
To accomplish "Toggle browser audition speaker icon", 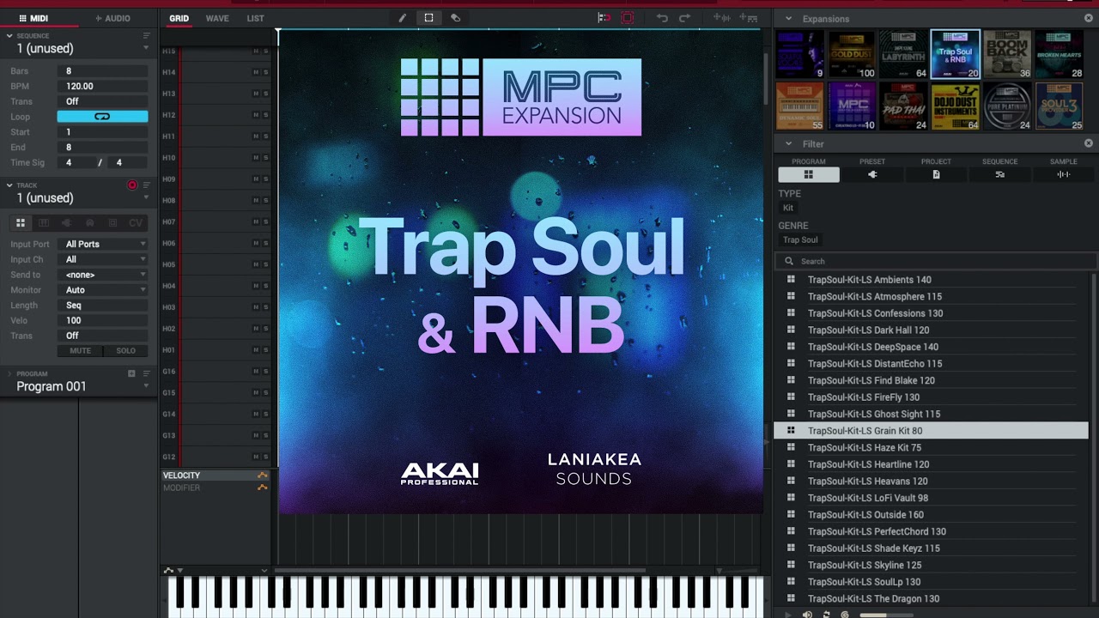I will click(x=807, y=615).
